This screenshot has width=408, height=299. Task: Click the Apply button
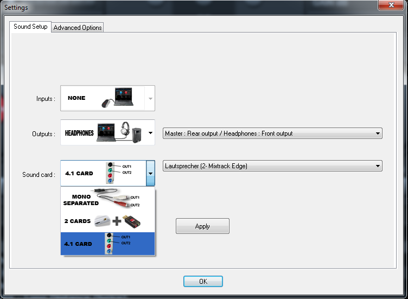click(202, 226)
